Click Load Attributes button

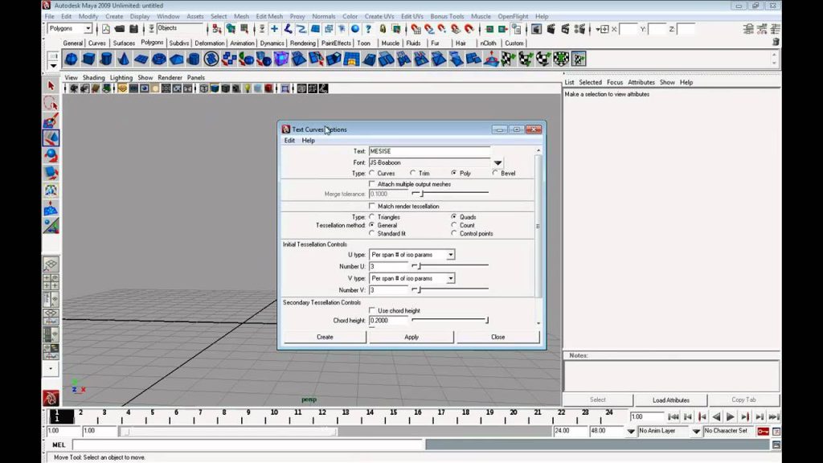[671, 400]
